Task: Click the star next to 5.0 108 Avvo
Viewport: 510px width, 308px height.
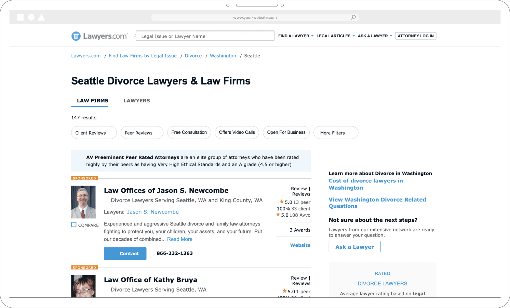Action: click(x=278, y=215)
